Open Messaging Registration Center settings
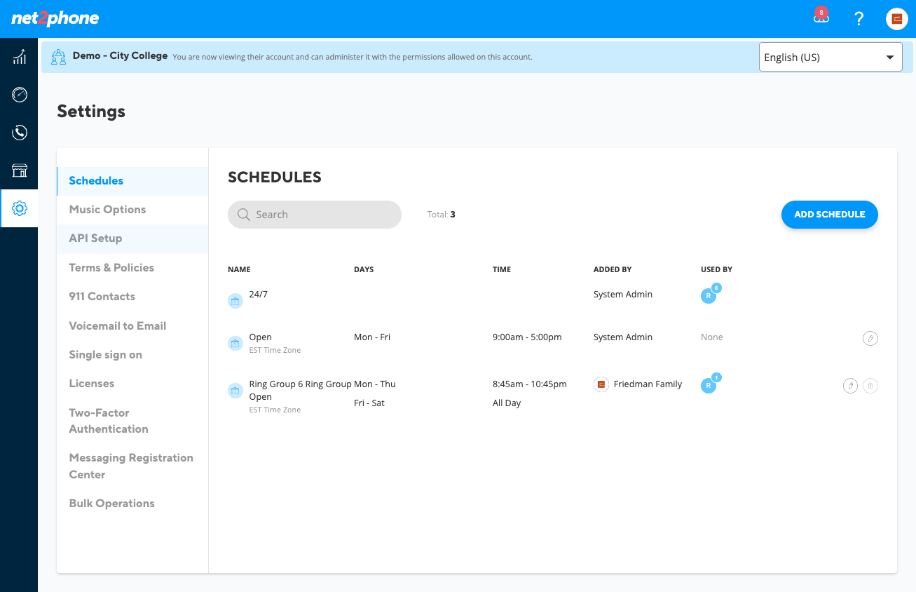916x592 pixels. pyautogui.click(x=132, y=466)
